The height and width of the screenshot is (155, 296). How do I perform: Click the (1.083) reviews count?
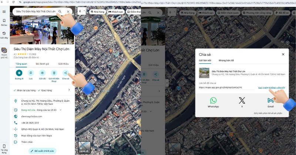point(33,54)
